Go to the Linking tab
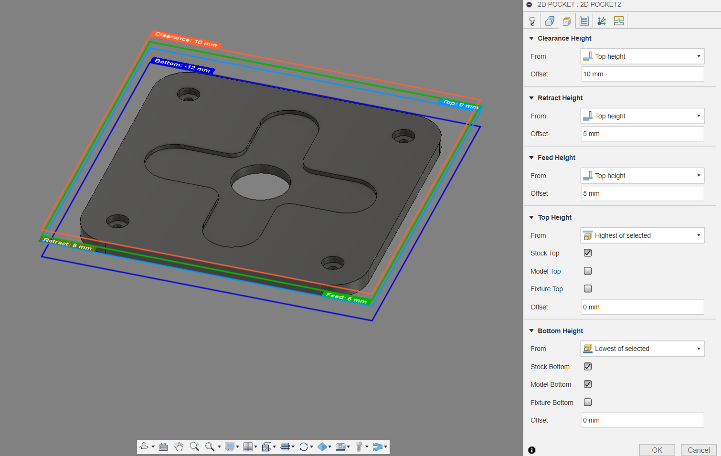Viewport: 721px width, 456px height. (x=602, y=21)
